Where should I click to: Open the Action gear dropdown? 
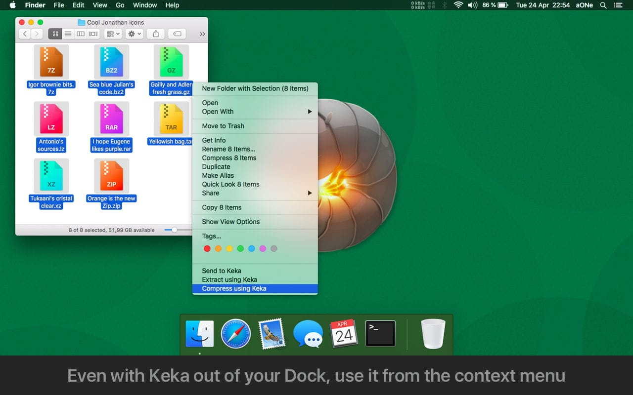tap(134, 34)
